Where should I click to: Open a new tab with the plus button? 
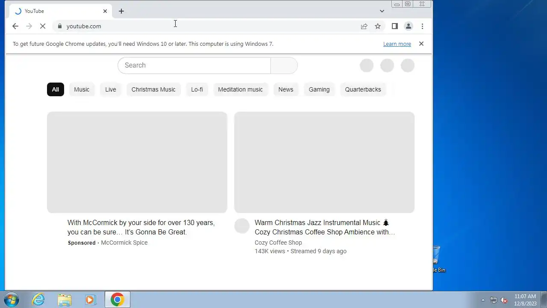pos(121,11)
